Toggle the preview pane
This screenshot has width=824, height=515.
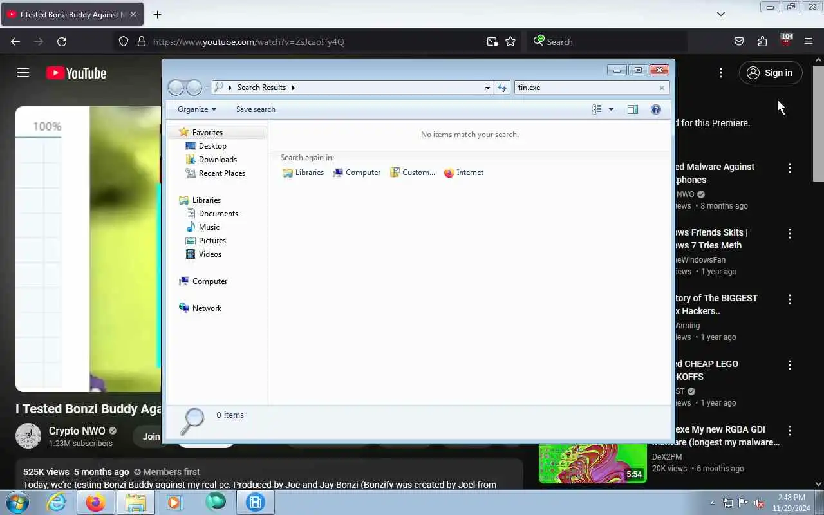[633, 109]
